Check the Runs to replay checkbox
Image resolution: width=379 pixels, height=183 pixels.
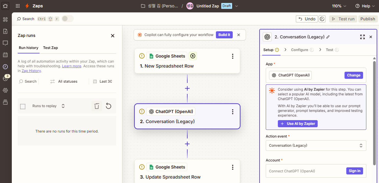(23, 106)
